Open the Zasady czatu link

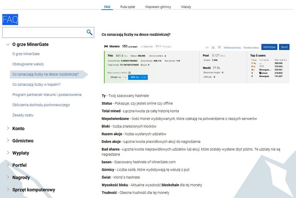23,115
